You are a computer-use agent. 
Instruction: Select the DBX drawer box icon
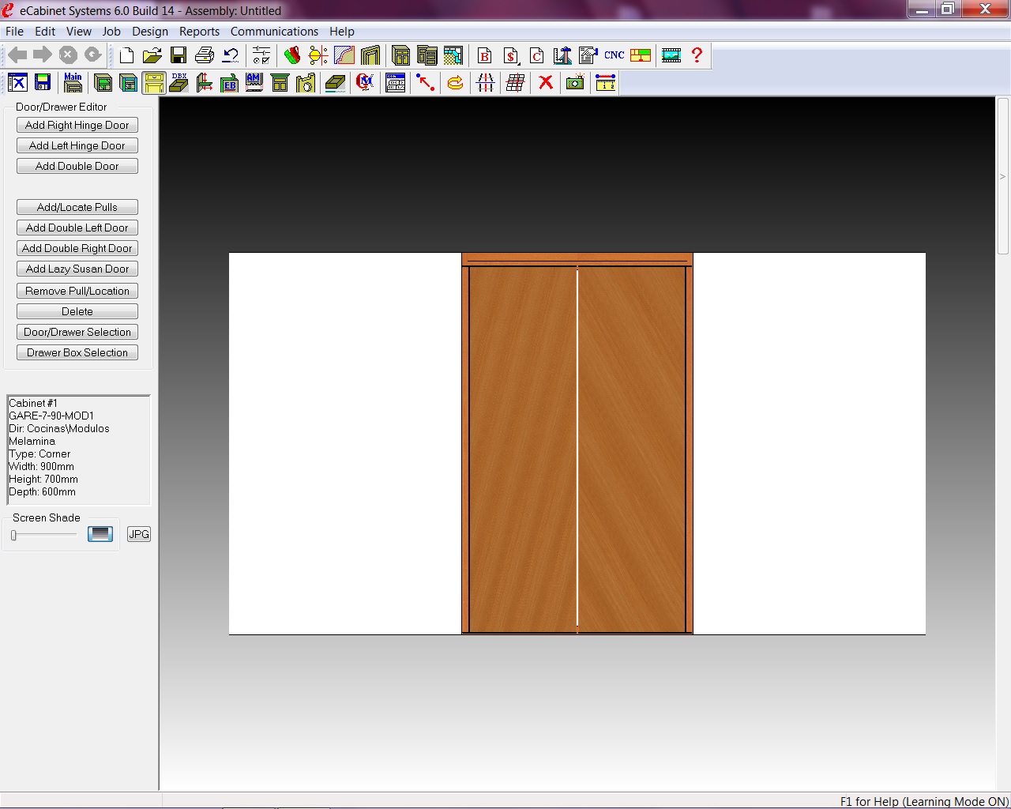[179, 82]
